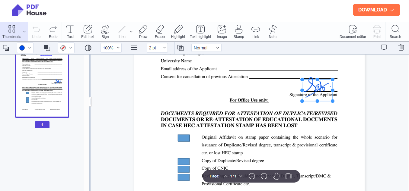Toggle the hand pan tool
This screenshot has height=191, width=409.
click(276, 176)
